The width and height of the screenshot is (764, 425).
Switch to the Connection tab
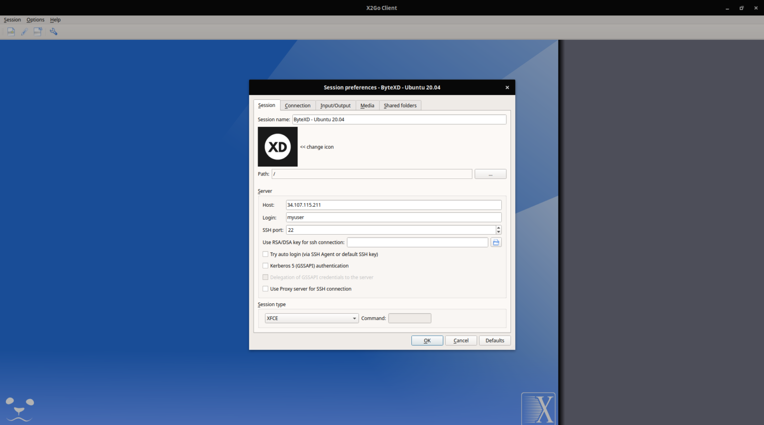[x=297, y=105]
